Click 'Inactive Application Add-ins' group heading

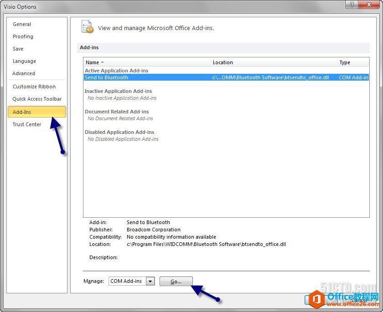click(118, 91)
